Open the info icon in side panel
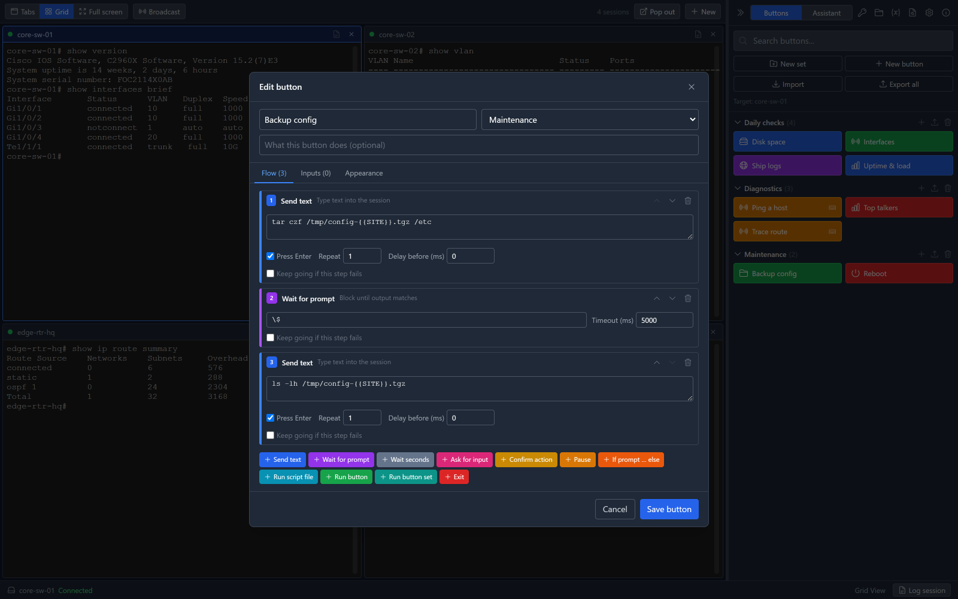This screenshot has height=599, width=958. (946, 13)
